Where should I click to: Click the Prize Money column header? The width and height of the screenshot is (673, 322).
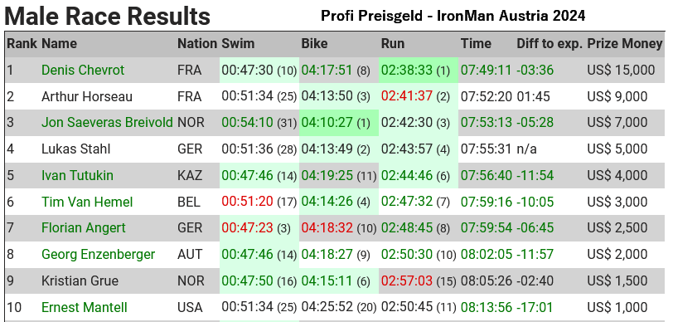(625, 44)
